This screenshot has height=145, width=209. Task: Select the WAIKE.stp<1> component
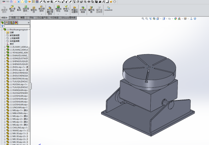pos(17,131)
